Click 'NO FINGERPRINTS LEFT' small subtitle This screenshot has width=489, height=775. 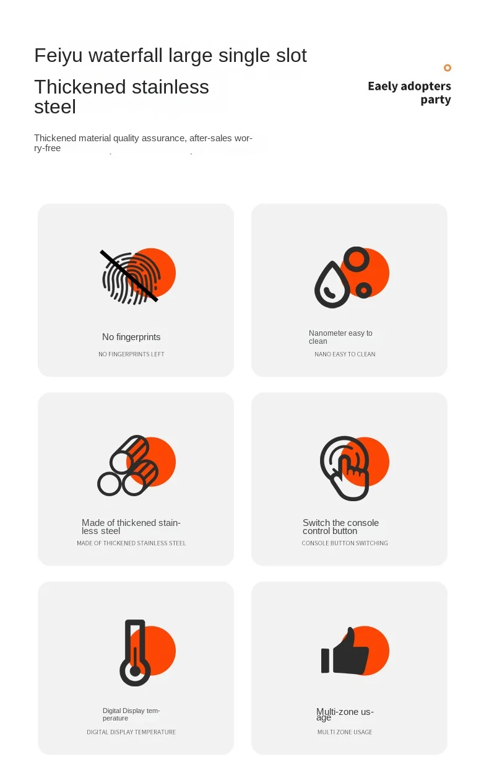coord(131,354)
